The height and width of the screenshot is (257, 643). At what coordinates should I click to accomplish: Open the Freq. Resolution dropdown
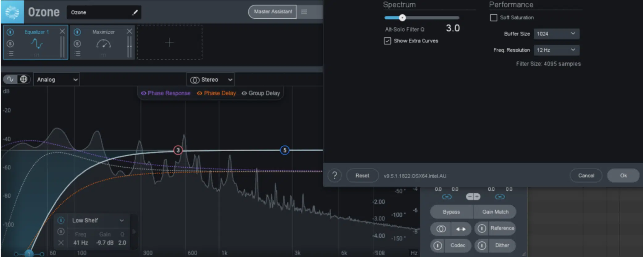557,50
